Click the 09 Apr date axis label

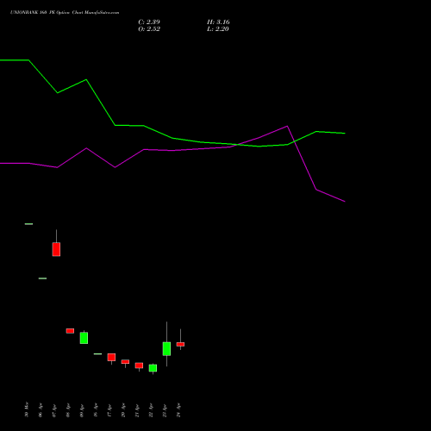click(x=82, y=410)
